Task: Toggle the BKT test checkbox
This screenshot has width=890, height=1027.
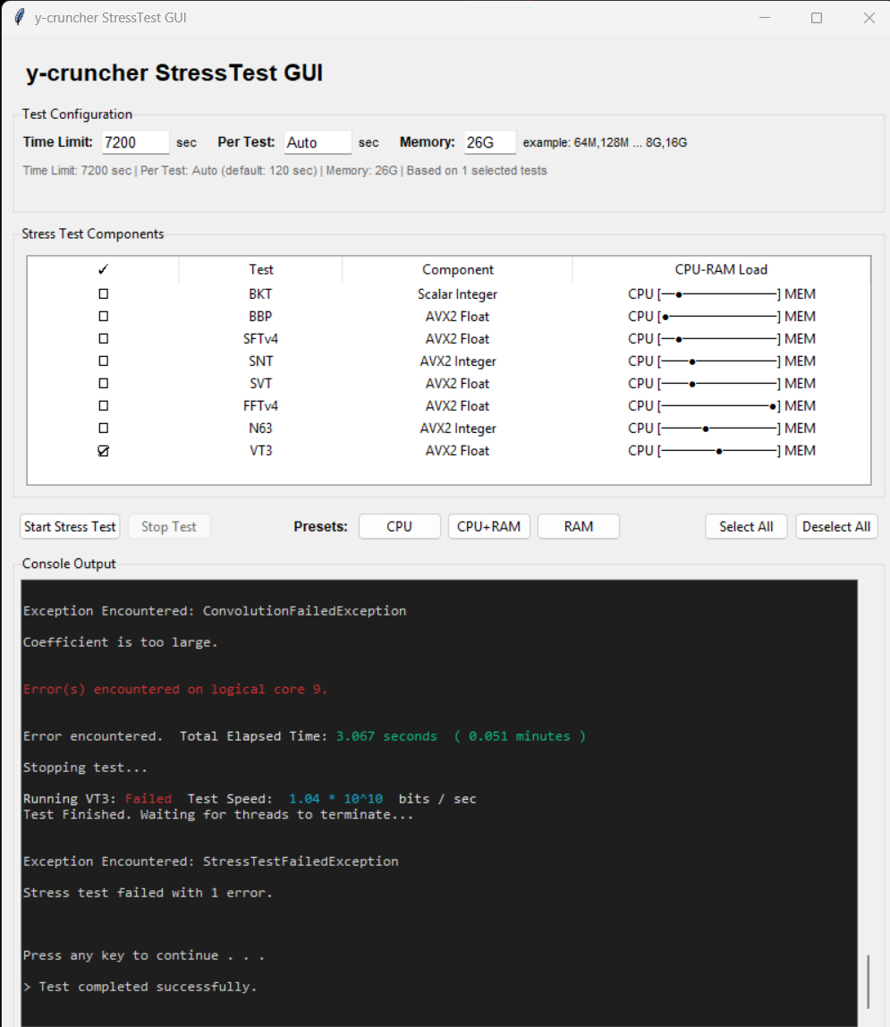Action: [104, 294]
